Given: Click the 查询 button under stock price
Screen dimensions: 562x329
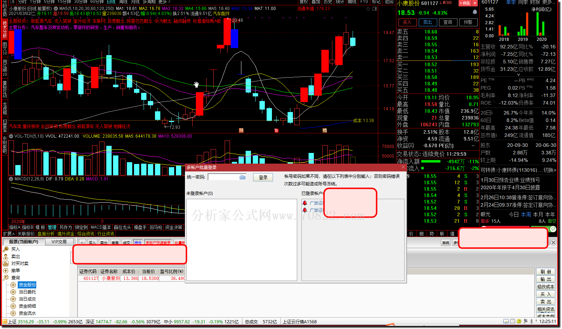Looking at the screenshot, I should coord(448,22).
